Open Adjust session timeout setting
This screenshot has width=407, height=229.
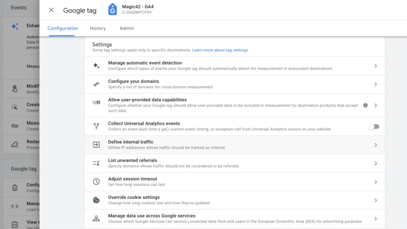pos(235,182)
